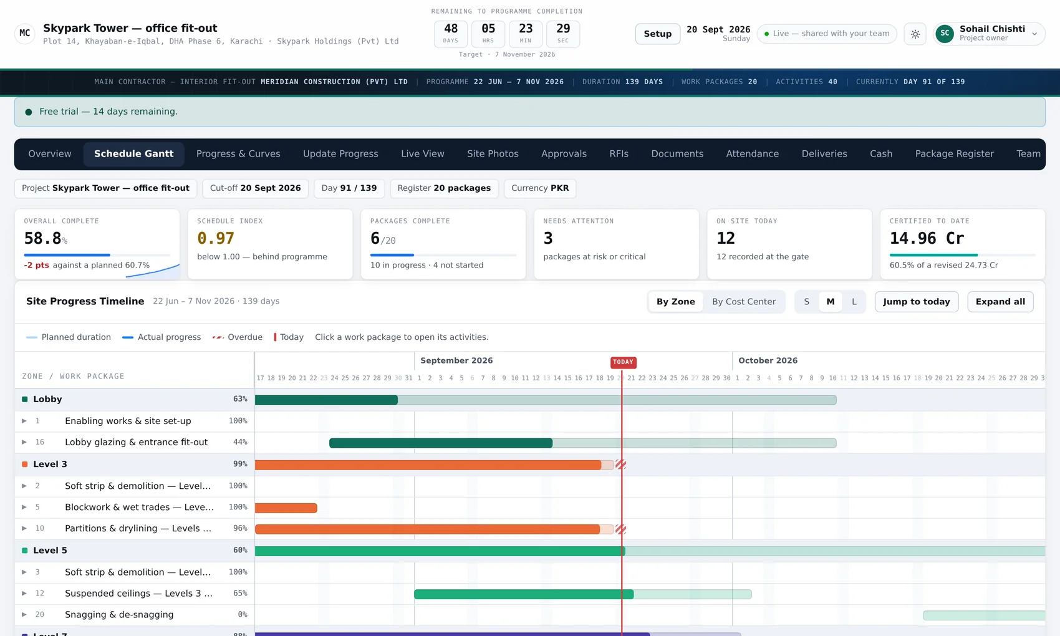The width and height of the screenshot is (1060, 636).
Task: Set timeline scale to L
Action: point(854,302)
